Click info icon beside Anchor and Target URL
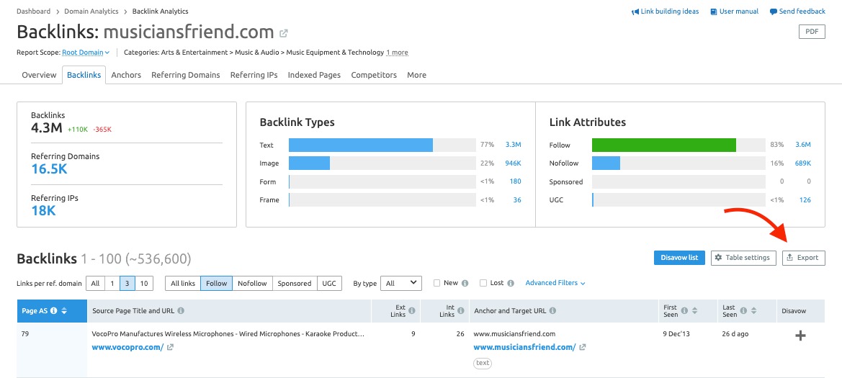Viewport: 842px width, 378px height. click(x=553, y=311)
